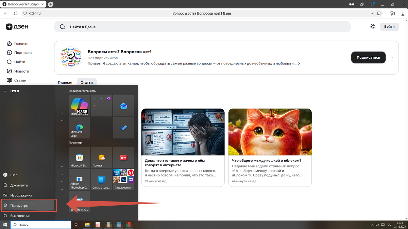Image resolution: width=408 pixels, height=229 pixels.
Task: Open the password manager key icon
Action: pyautogui.click(x=393, y=13)
